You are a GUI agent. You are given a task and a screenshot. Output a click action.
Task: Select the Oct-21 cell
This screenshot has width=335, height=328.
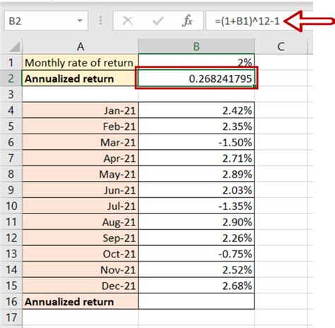tap(81, 254)
